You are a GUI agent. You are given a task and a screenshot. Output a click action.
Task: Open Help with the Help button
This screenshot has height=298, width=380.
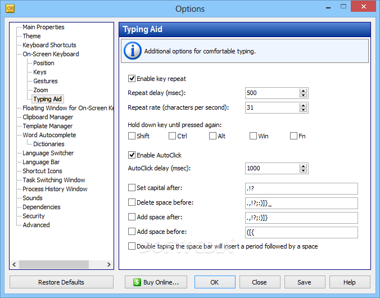[x=350, y=282]
